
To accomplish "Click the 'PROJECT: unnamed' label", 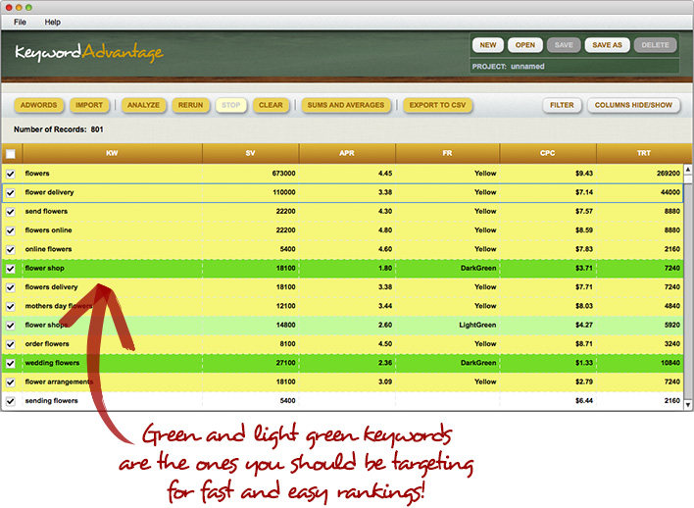I will click(x=508, y=67).
